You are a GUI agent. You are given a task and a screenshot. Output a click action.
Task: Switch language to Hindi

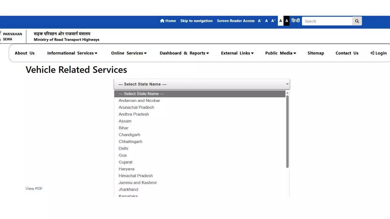coord(296,21)
